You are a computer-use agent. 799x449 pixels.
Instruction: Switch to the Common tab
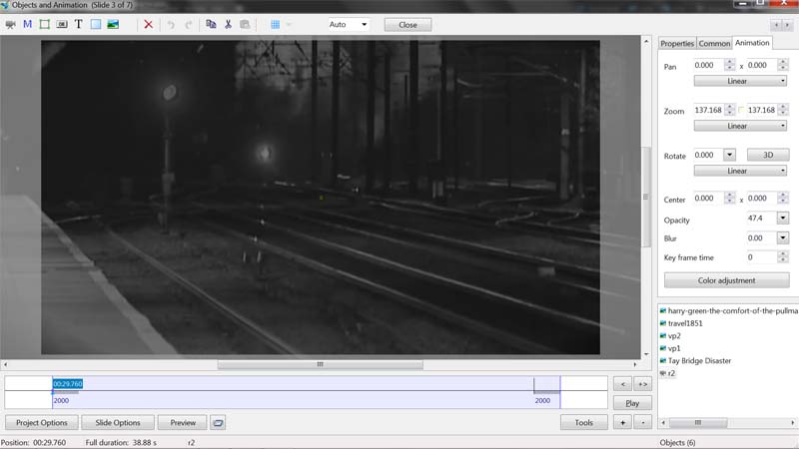(x=714, y=43)
